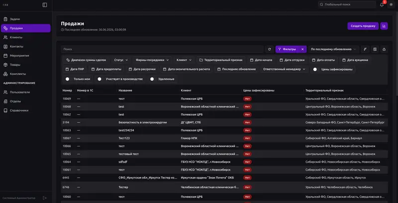
Task: Open Дата аукциона date filter
Action: 355,60
